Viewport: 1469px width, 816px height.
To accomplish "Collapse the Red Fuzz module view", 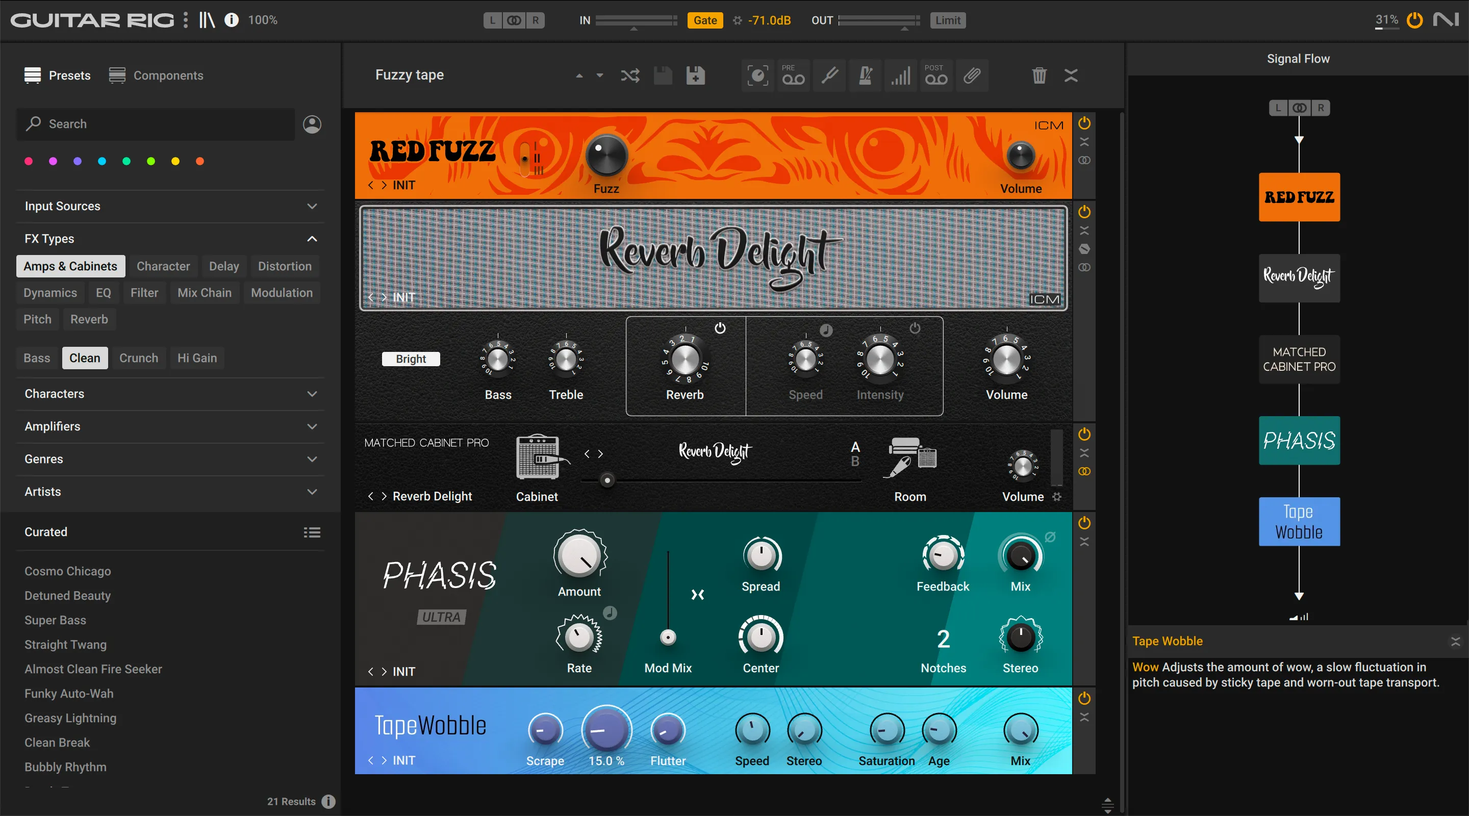I will pyautogui.click(x=1084, y=142).
